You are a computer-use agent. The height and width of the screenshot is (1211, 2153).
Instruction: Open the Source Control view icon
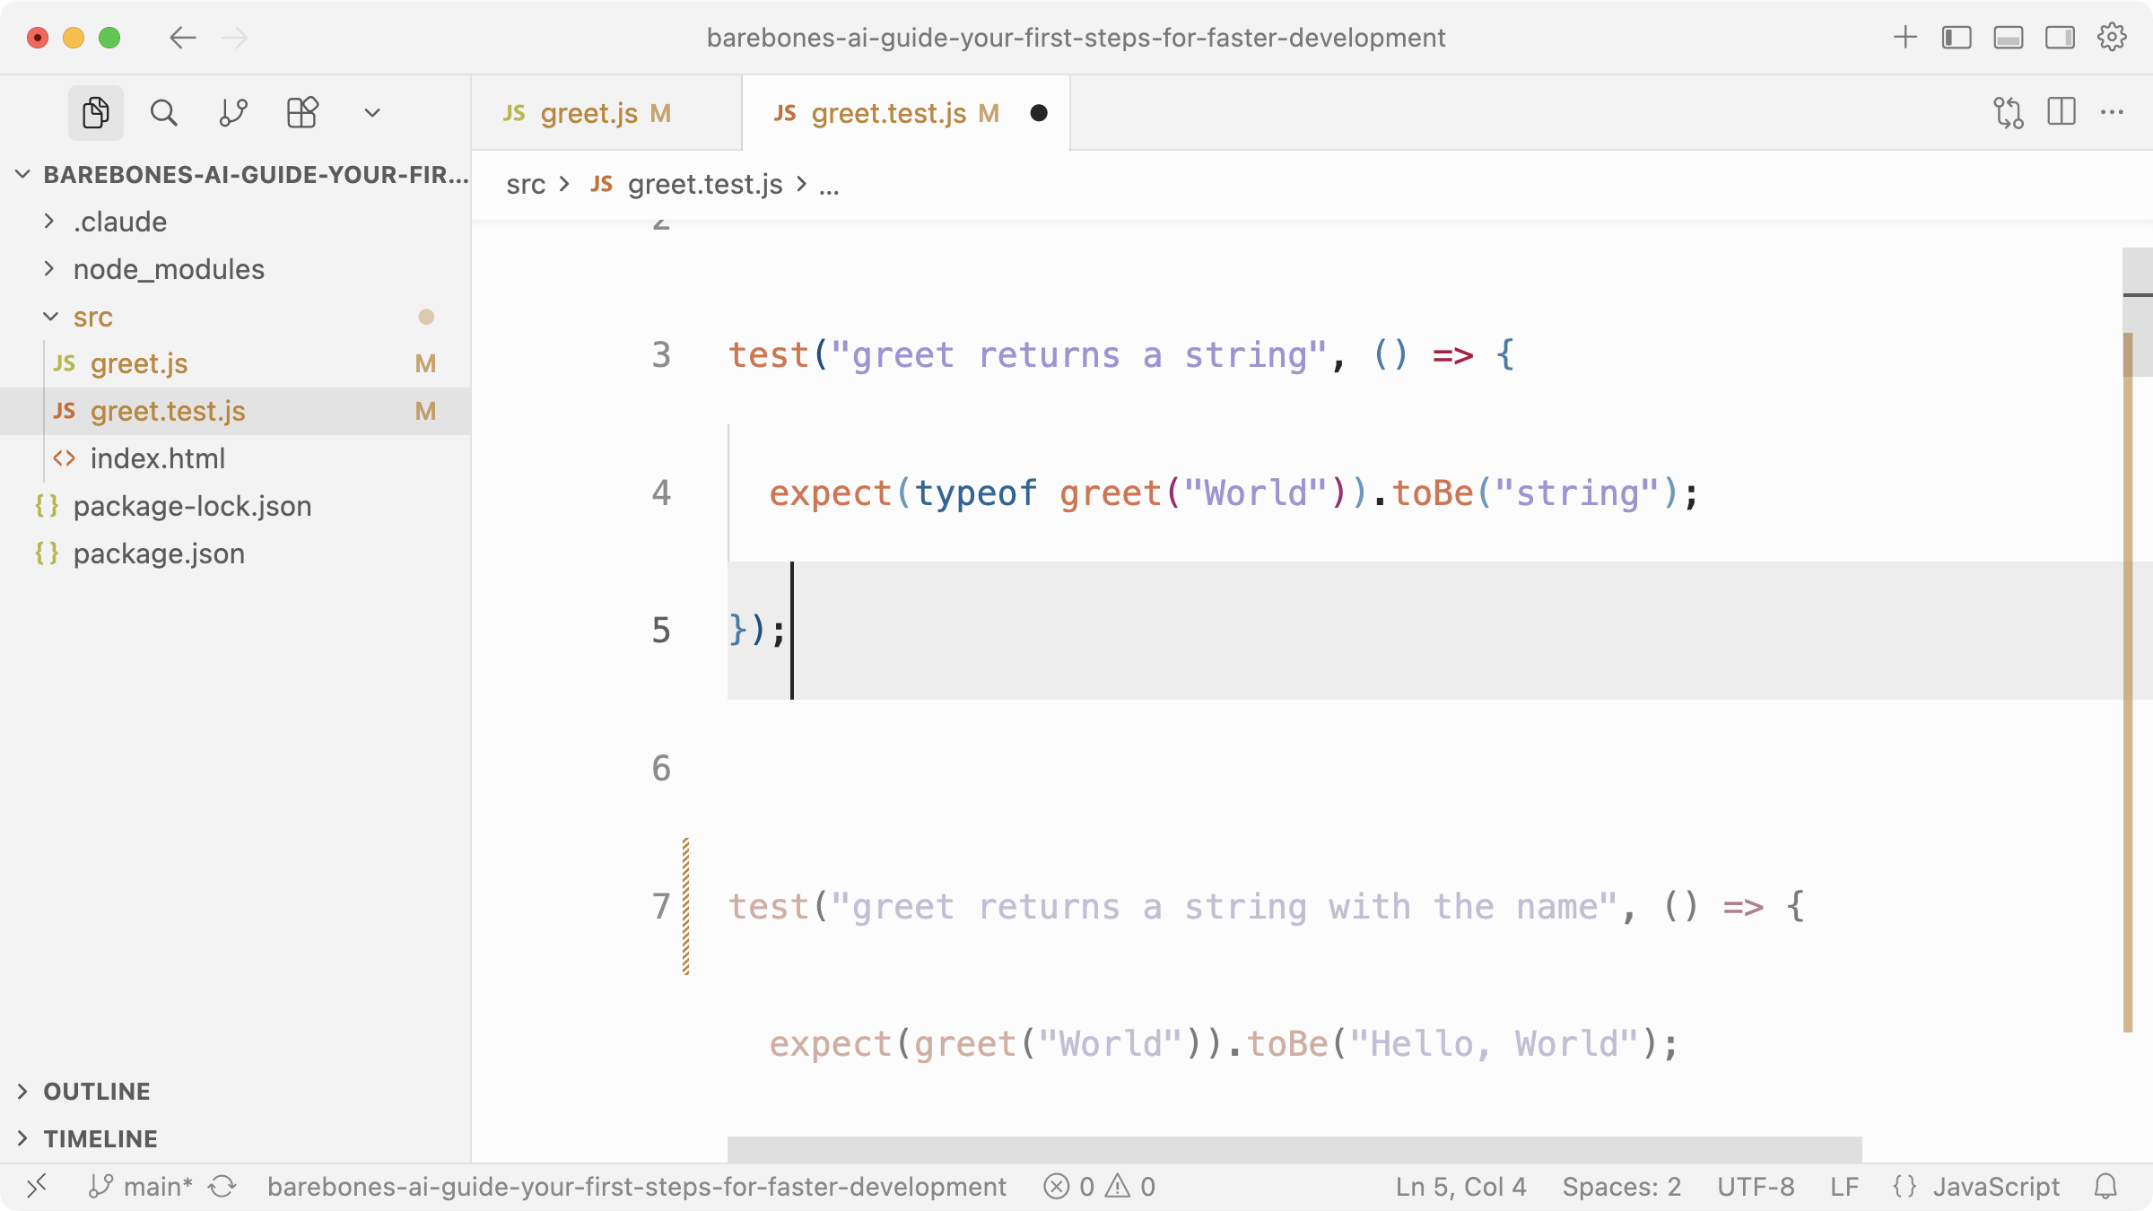(x=233, y=113)
